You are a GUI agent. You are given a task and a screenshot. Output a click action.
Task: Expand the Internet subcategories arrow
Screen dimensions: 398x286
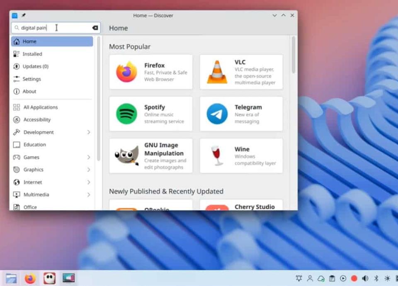(89, 182)
